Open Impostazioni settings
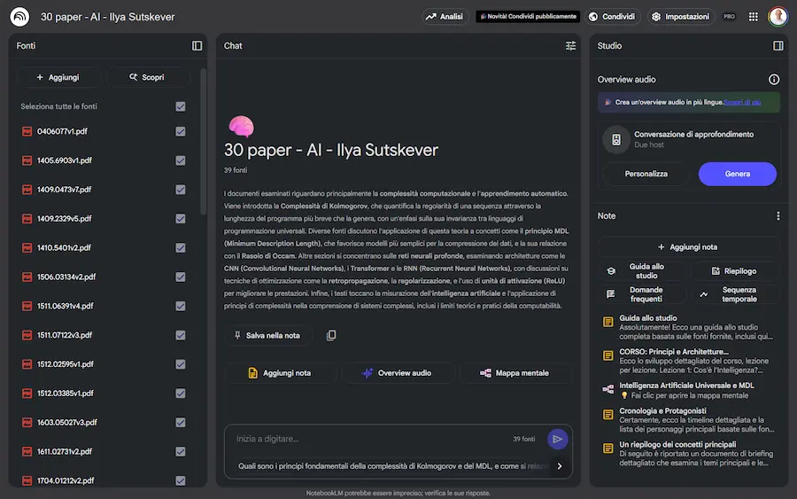The height and width of the screenshot is (499, 797). 681,17
